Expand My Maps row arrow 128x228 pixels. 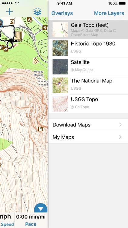click(120, 137)
